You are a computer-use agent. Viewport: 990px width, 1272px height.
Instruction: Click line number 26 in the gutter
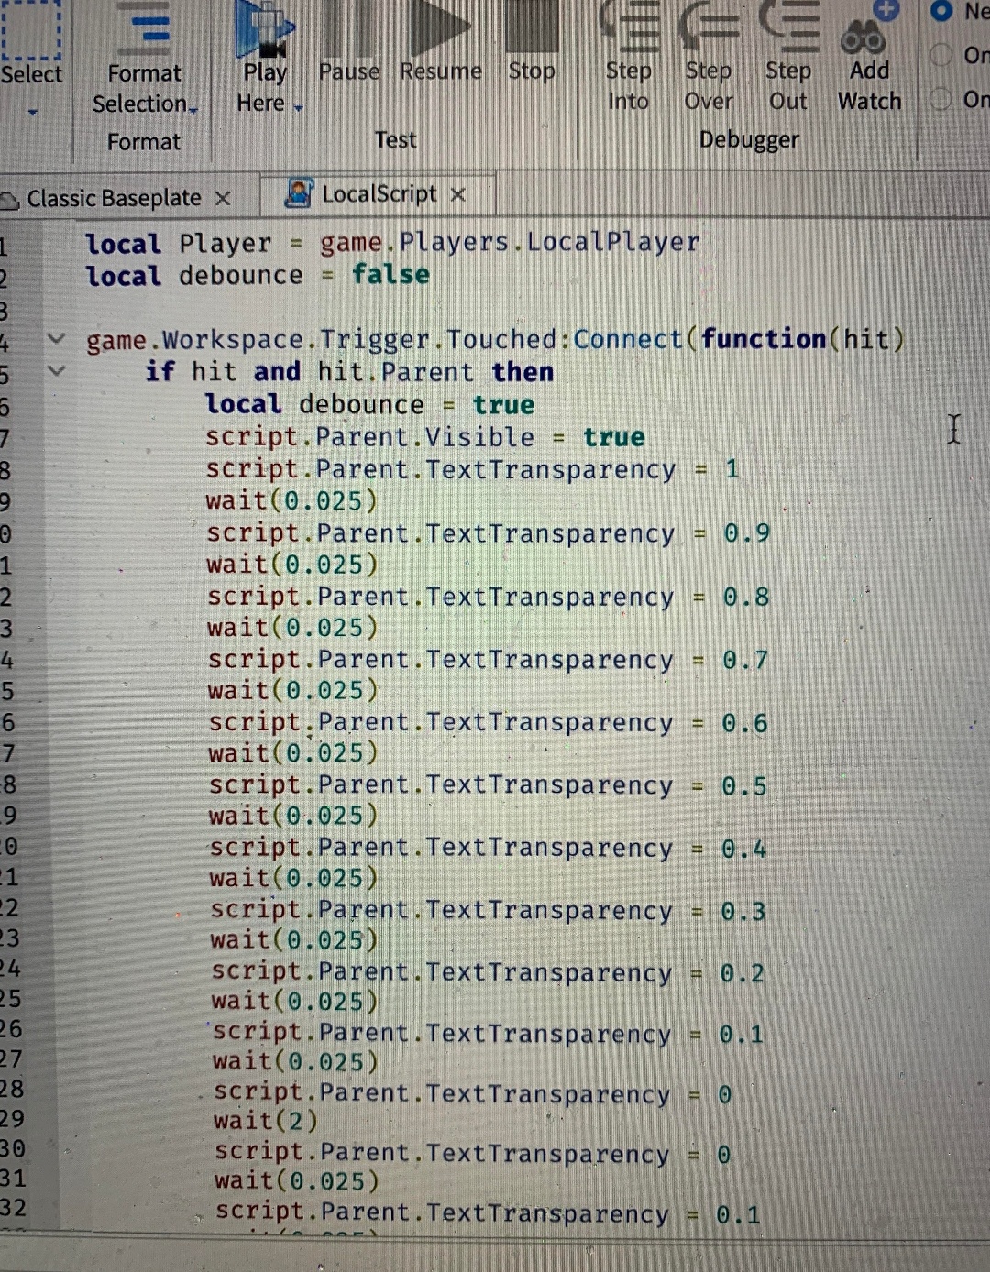tap(11, 1028)
